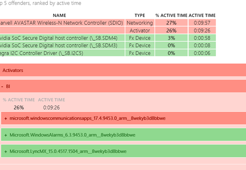This screenshot has height=170, width=246.
Task: Expand the Microsoft.LyncMX entry
Action: point(6,151)
